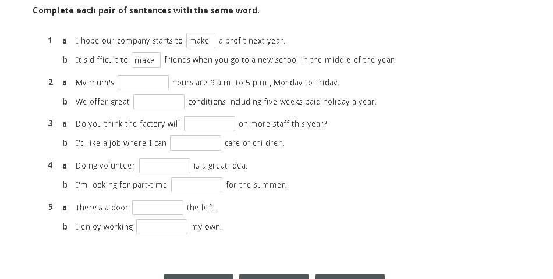Click the blank before 'care of children'

click(x=195, y=143)
